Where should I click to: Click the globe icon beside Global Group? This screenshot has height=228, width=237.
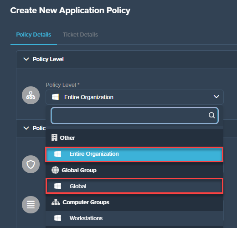coord(55,170)
